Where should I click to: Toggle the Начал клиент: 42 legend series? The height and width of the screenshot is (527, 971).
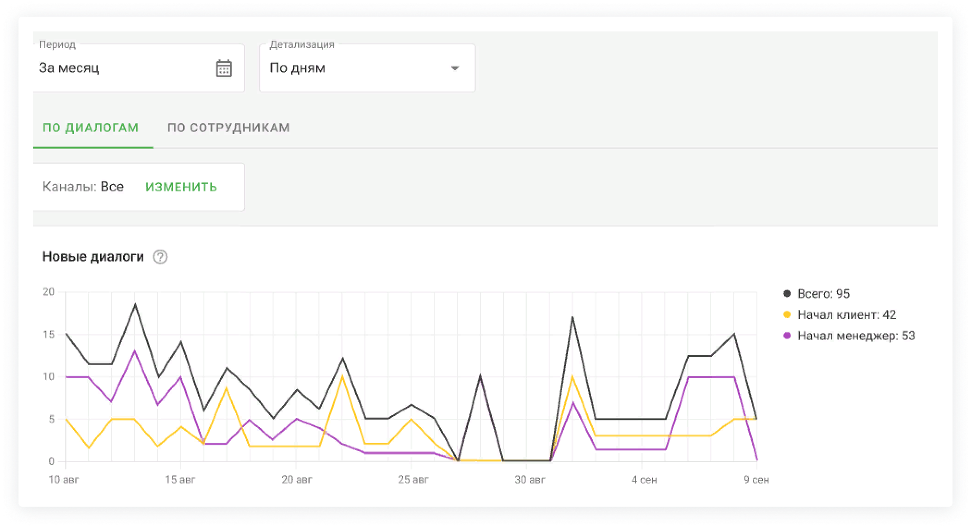point(847,315)
